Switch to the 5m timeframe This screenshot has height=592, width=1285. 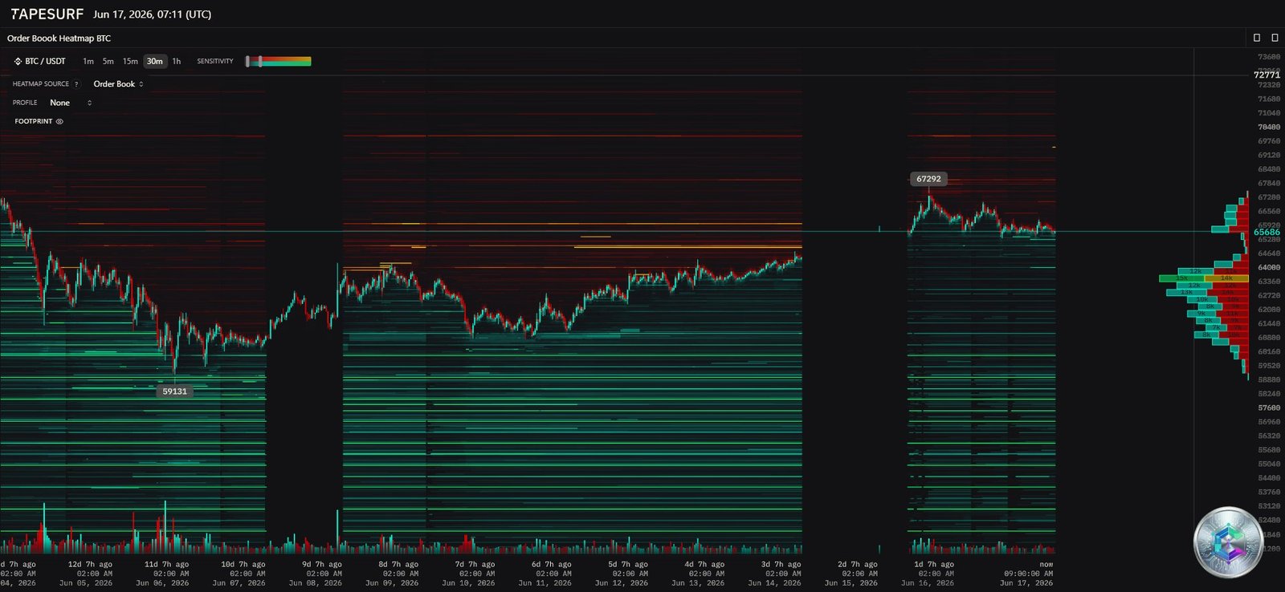tap(108, 61)
